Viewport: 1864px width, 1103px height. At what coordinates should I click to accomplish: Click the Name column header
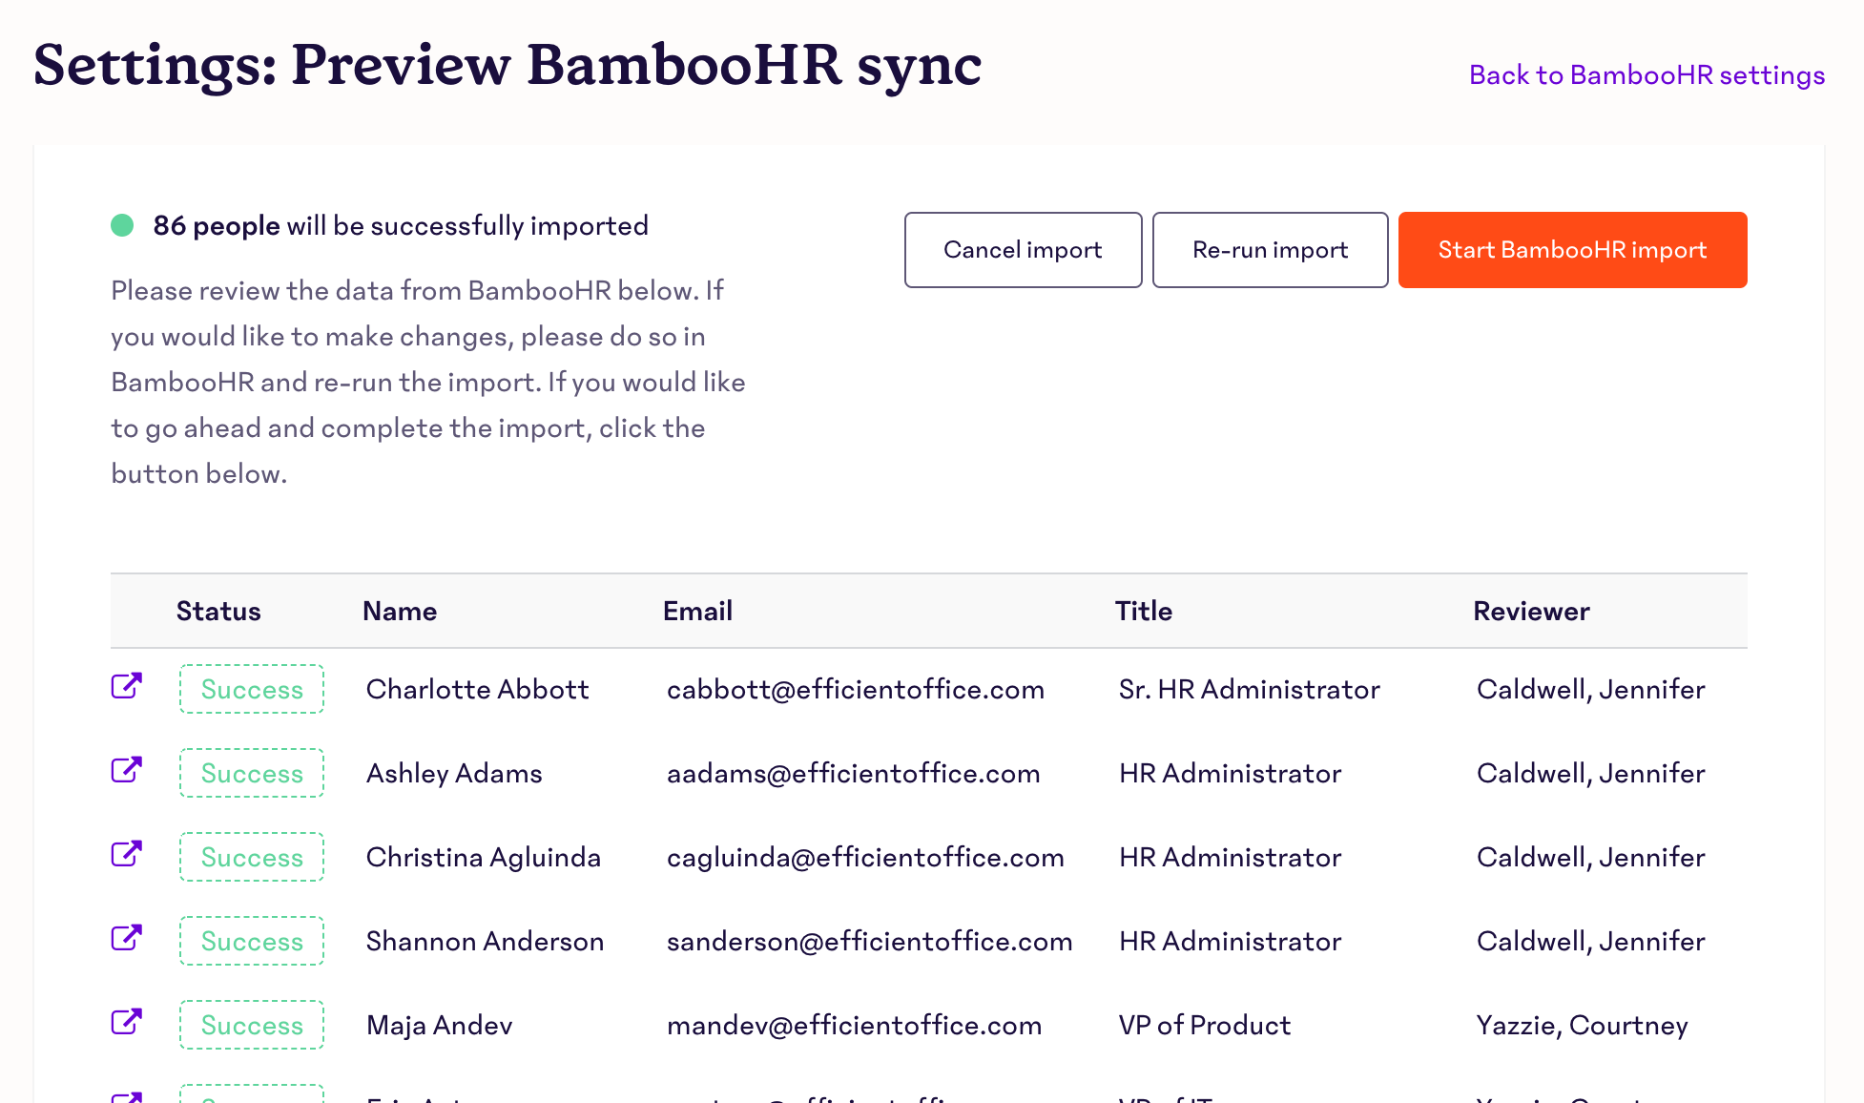tap(400, 611)
